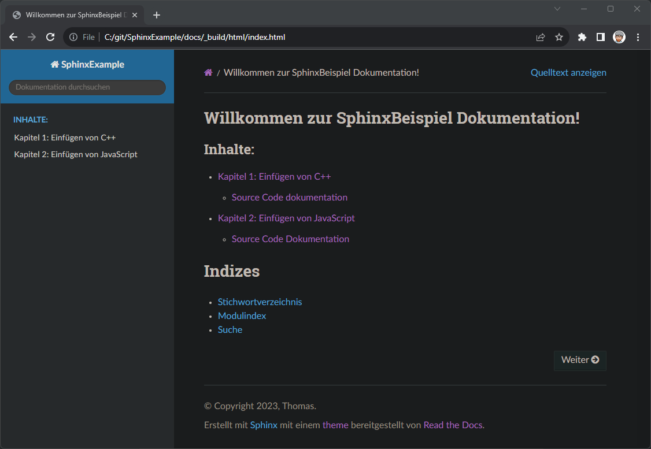Open the Stichwortverzeichnis index link
This screenshot has height=449, width=651.
coord(260,302)
